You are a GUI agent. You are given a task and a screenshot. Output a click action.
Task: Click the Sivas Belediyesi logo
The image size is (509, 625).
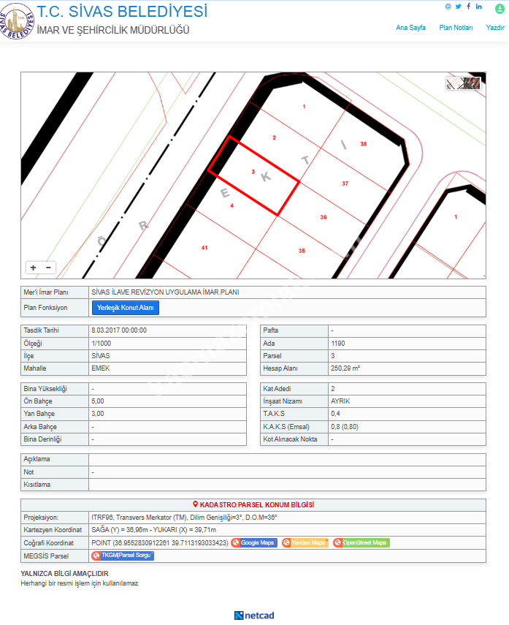pyautogui.click(x=18, y=21)
